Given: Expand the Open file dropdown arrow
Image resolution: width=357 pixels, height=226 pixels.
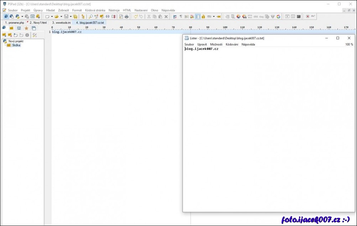Looking at the screenshot, I should point(61,17).
